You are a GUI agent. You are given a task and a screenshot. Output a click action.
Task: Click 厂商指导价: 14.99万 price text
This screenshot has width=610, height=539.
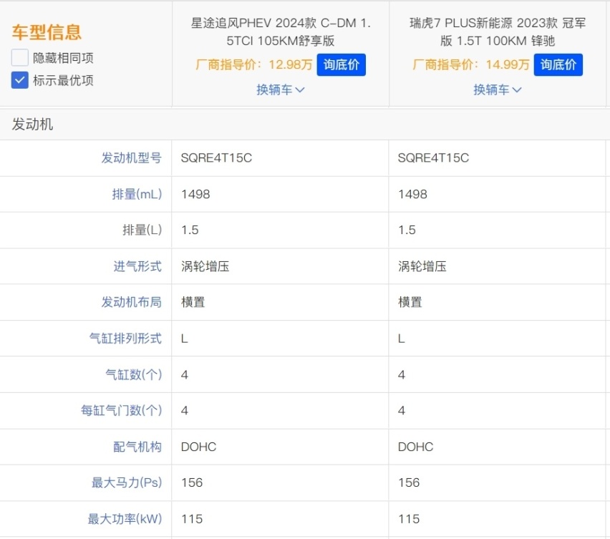[471, 64]
